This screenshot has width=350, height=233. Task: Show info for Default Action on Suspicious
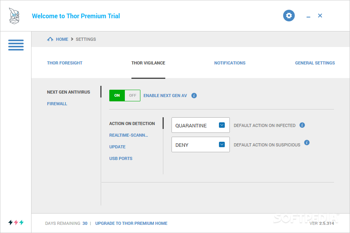point(307,143)
